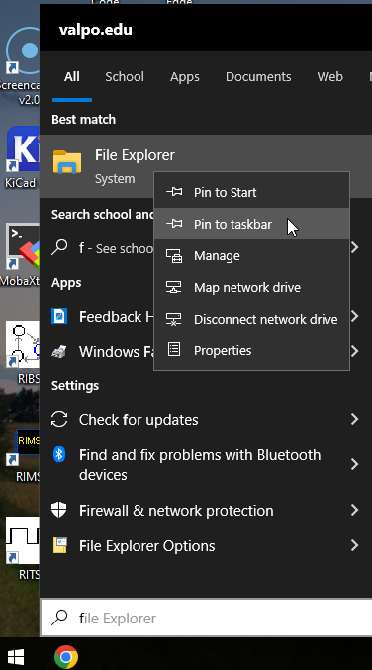Viewport: 372px width, 670px height.
Task: Click the Properties list icon
Action: point(174,350)
